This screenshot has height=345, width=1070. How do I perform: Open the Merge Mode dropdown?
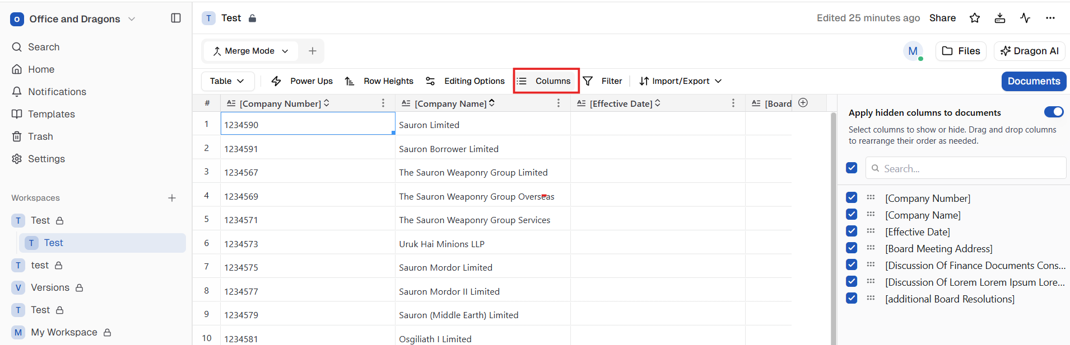click(250, 51)
